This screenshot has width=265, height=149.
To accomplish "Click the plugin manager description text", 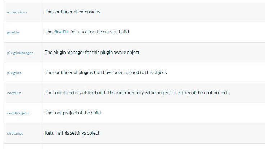I will (93, 53).
